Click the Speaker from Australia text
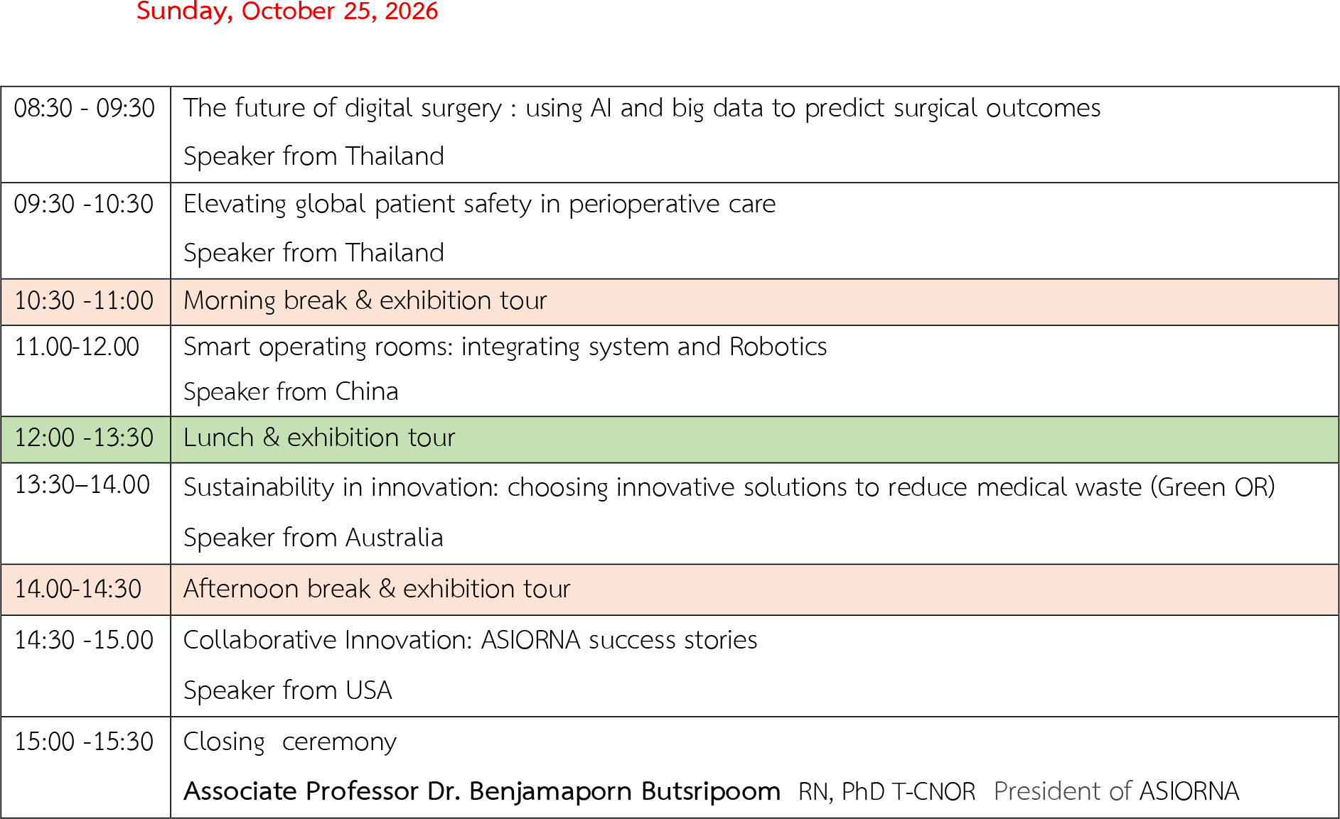Screen dimensions: 1340x819 (x=313, y=538)
